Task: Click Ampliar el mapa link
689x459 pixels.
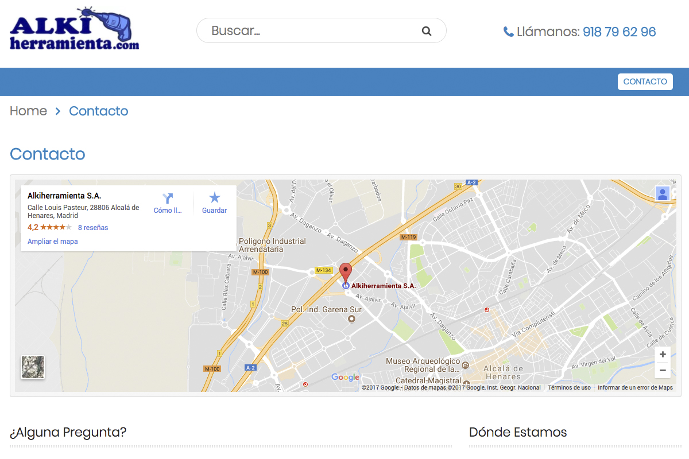Action: [53, 242]
